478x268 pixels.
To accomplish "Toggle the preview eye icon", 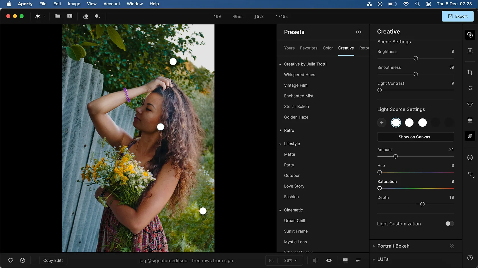I will [329, 260].
